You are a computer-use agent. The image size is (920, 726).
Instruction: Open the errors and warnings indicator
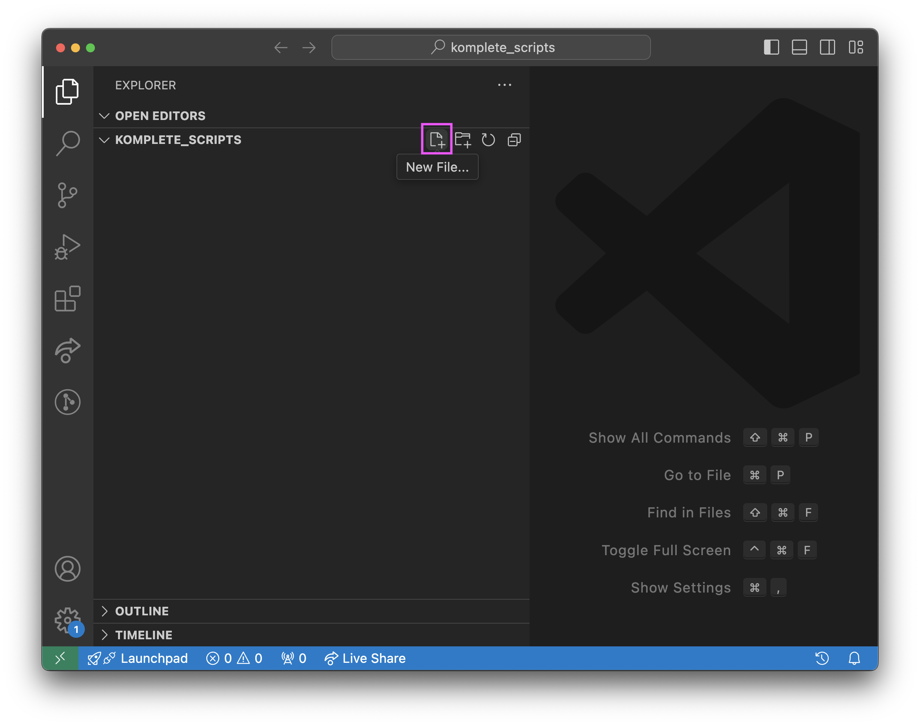pos(234,658)
